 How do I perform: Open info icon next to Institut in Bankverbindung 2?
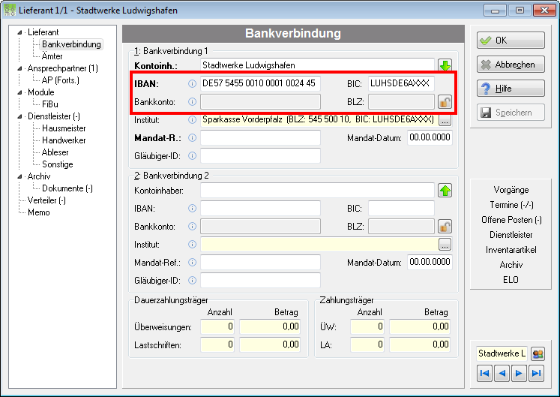192,245
